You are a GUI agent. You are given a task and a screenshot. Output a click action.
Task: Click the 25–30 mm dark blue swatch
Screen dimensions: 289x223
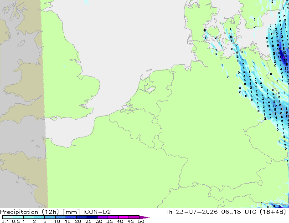[x=92, y=217]
